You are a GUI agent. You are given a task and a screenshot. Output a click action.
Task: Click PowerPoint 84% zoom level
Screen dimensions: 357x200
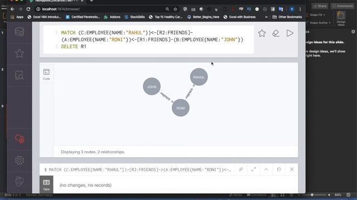[338, 195]
